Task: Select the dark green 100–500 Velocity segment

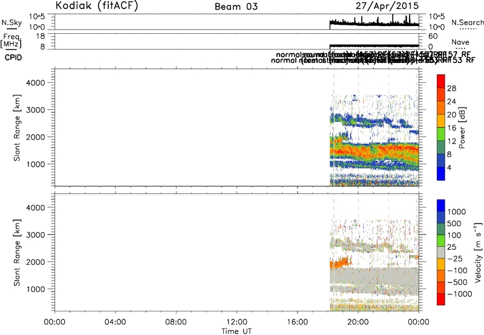Action: pyautogui.click(x=441, y=229)
